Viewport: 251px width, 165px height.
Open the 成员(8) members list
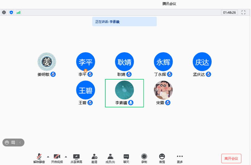coord(110,158)
